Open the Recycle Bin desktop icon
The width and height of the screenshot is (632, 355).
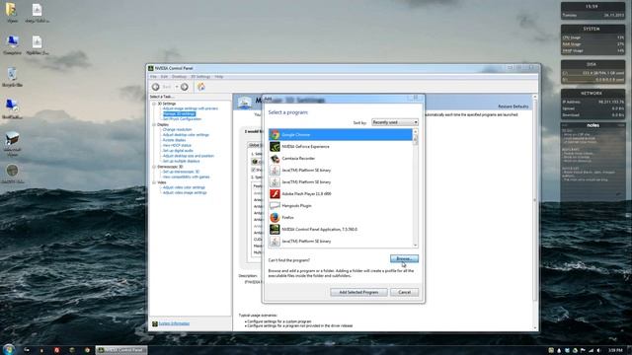point(12,77)
